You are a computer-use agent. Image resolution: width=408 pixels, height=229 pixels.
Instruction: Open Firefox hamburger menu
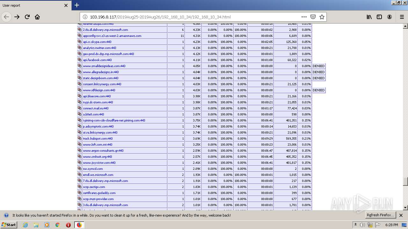pyautogui.click(x=402, y=17)
